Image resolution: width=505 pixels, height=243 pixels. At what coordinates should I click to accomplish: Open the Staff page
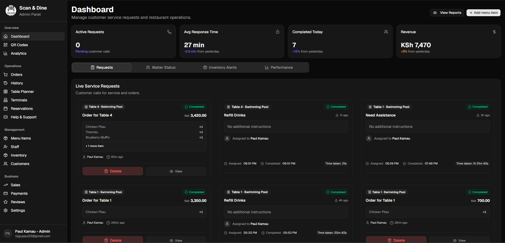[33, 147]
